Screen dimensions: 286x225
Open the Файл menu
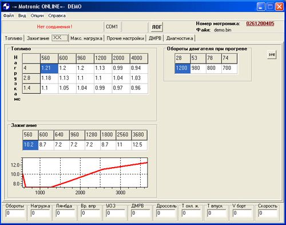pos(9,15)
